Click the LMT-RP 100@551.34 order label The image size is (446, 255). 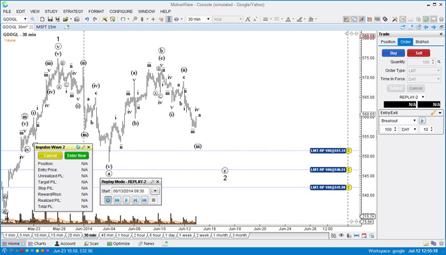(328, 150)
